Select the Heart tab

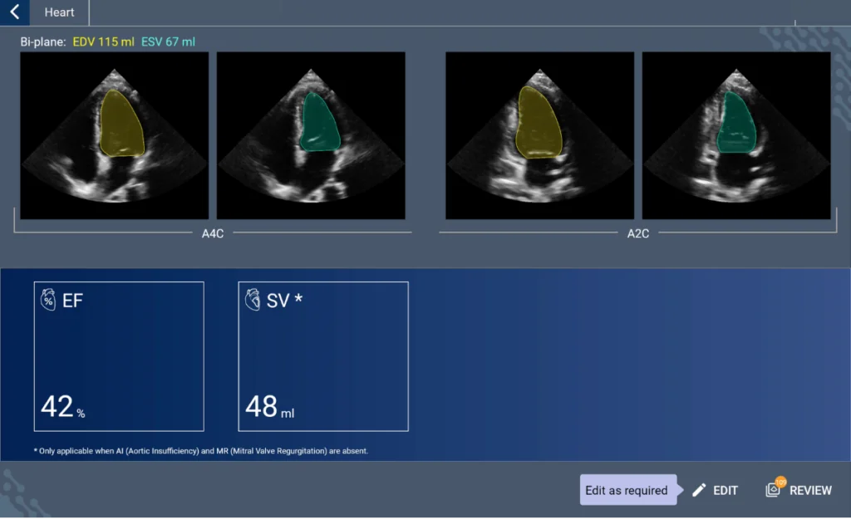[x=59, y=12]
